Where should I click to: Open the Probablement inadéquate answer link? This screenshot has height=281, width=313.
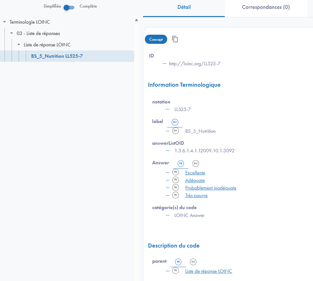(210, 188)
